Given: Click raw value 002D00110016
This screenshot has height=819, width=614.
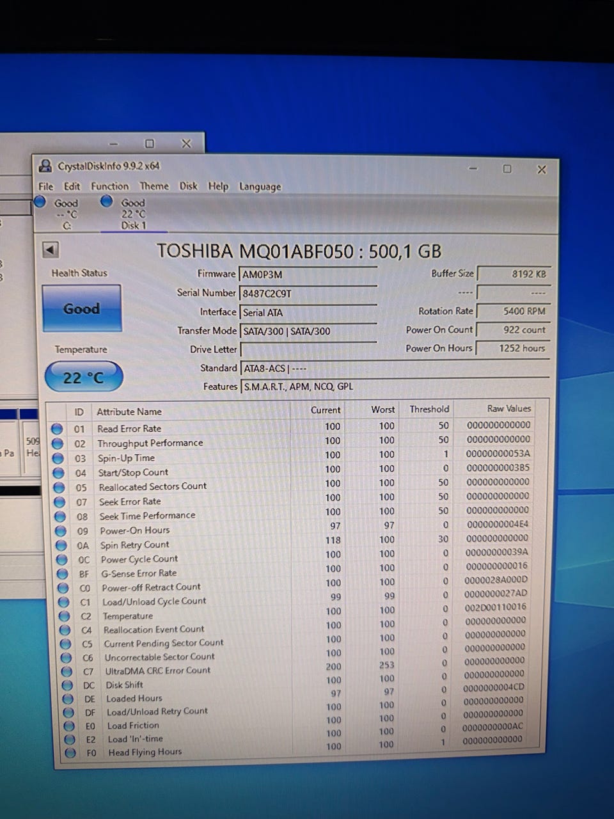Looking at the screenshot, I should tap(496, 607).
